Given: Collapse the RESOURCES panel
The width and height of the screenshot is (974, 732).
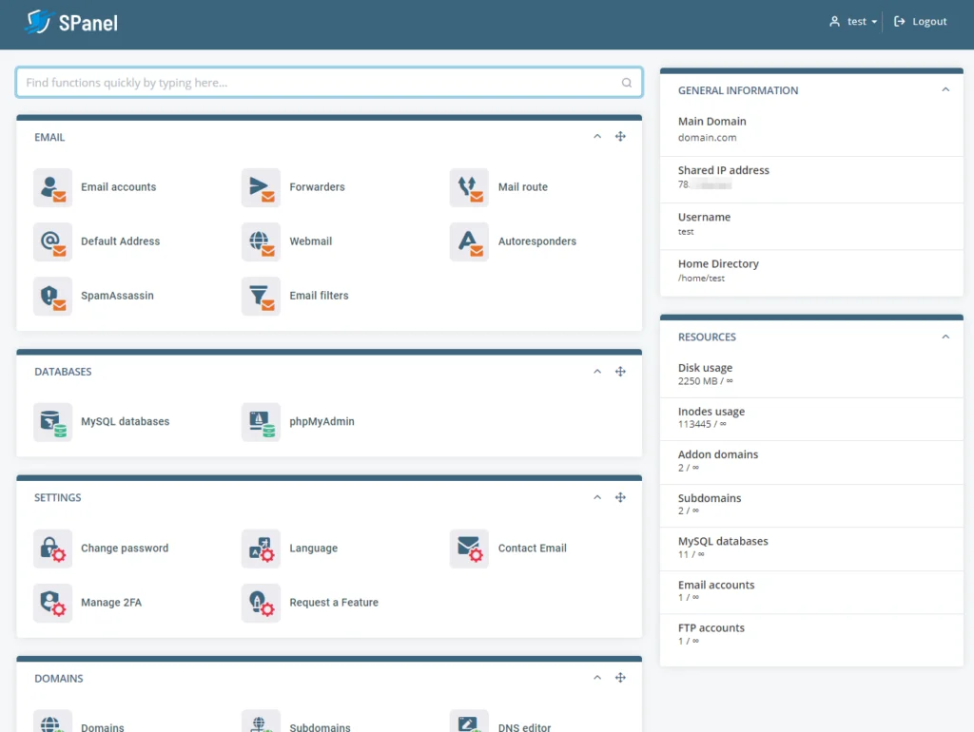Looking at the screenshot, I should pos(945,337).
